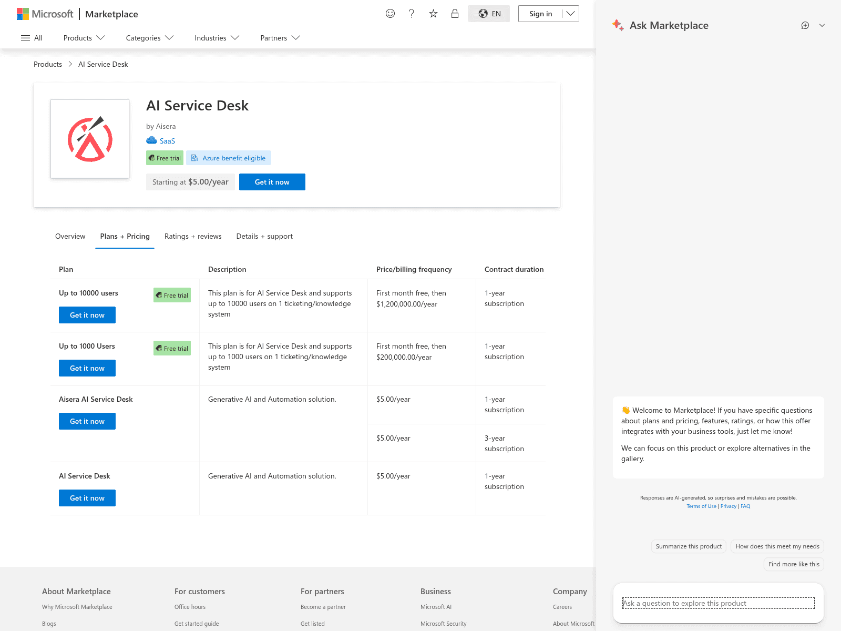
Task: Open the Microsoft Security footer link
Action: pyautogui.click(x=444, y=624)
